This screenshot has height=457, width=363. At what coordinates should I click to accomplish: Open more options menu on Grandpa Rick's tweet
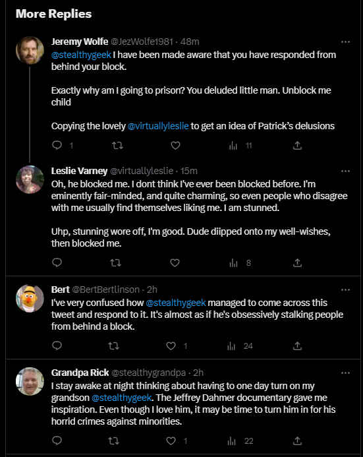click(345, 373)
